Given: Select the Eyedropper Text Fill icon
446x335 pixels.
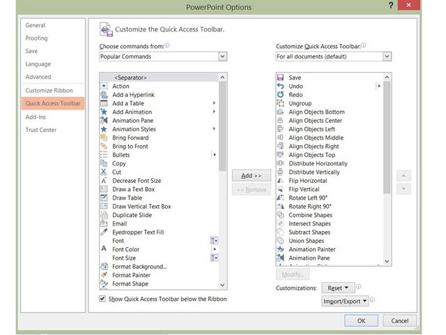Looking at the screenshot, I should pos(104,232).
